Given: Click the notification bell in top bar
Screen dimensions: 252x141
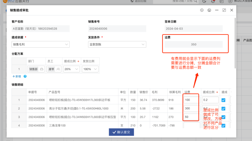Looking at the screenshot, I should [x=213, y=1].
